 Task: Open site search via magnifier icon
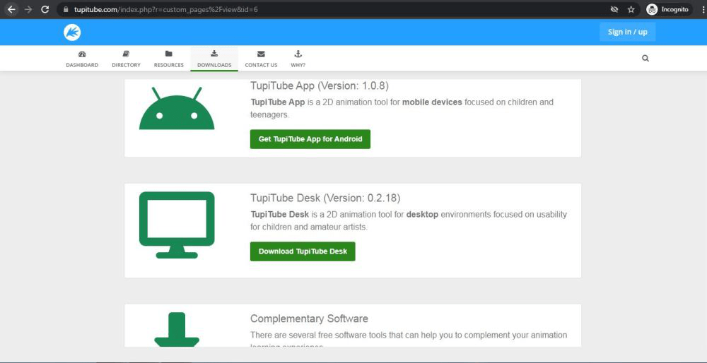(645, 59)
